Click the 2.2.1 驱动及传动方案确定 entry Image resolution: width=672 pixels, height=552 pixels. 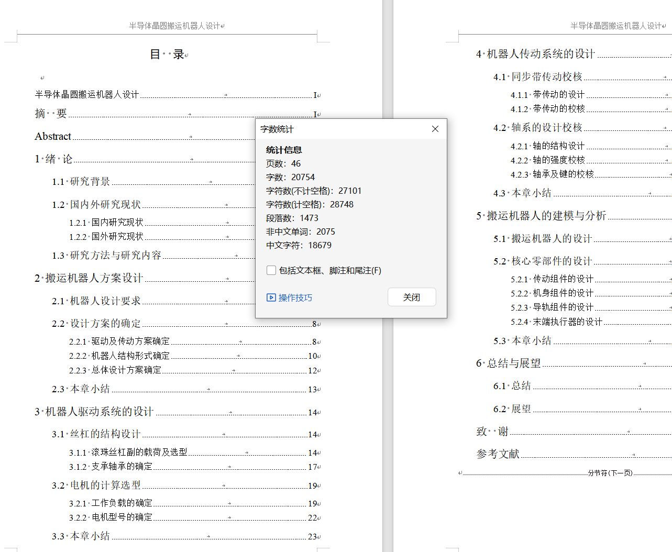[x=119, y=341]
